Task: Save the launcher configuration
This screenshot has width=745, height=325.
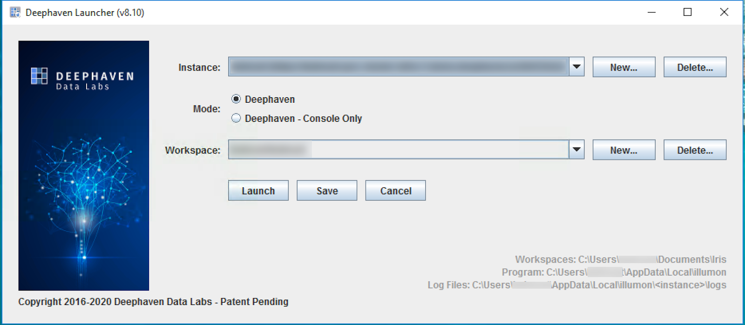Action: [327, 191]
